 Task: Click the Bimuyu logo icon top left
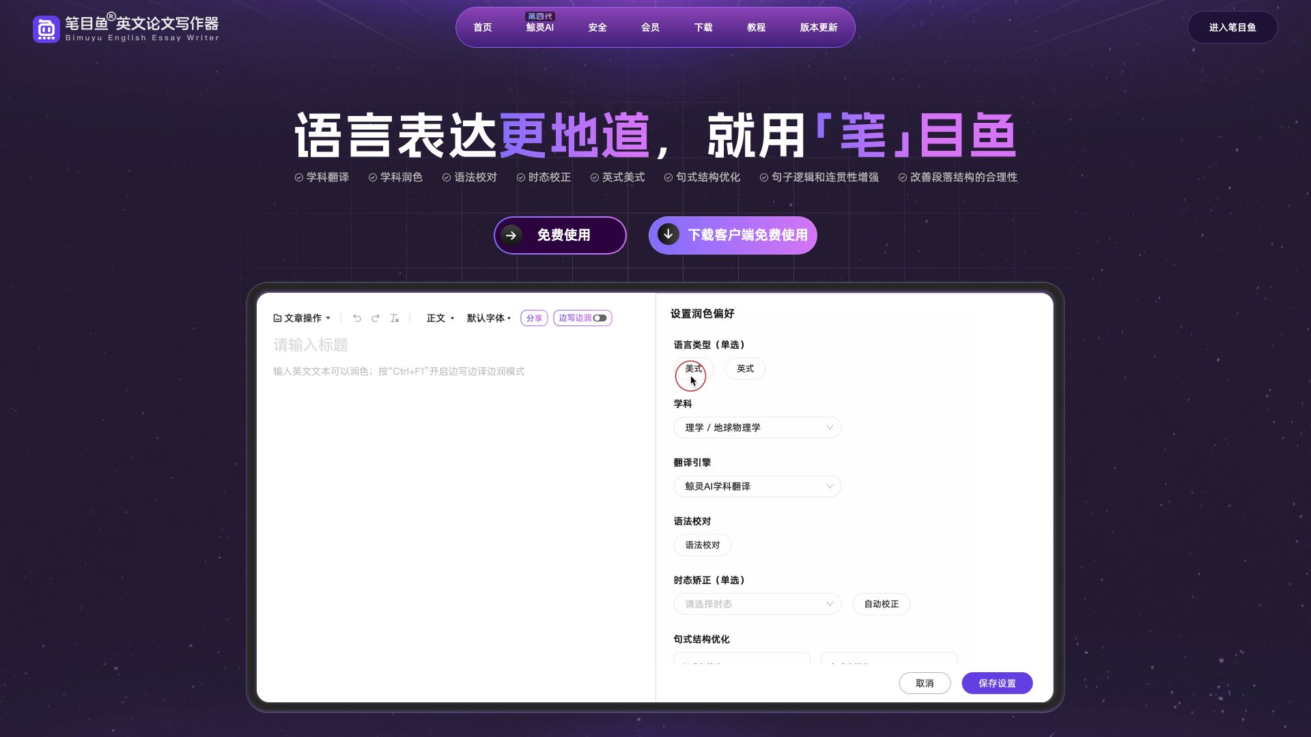46,29
